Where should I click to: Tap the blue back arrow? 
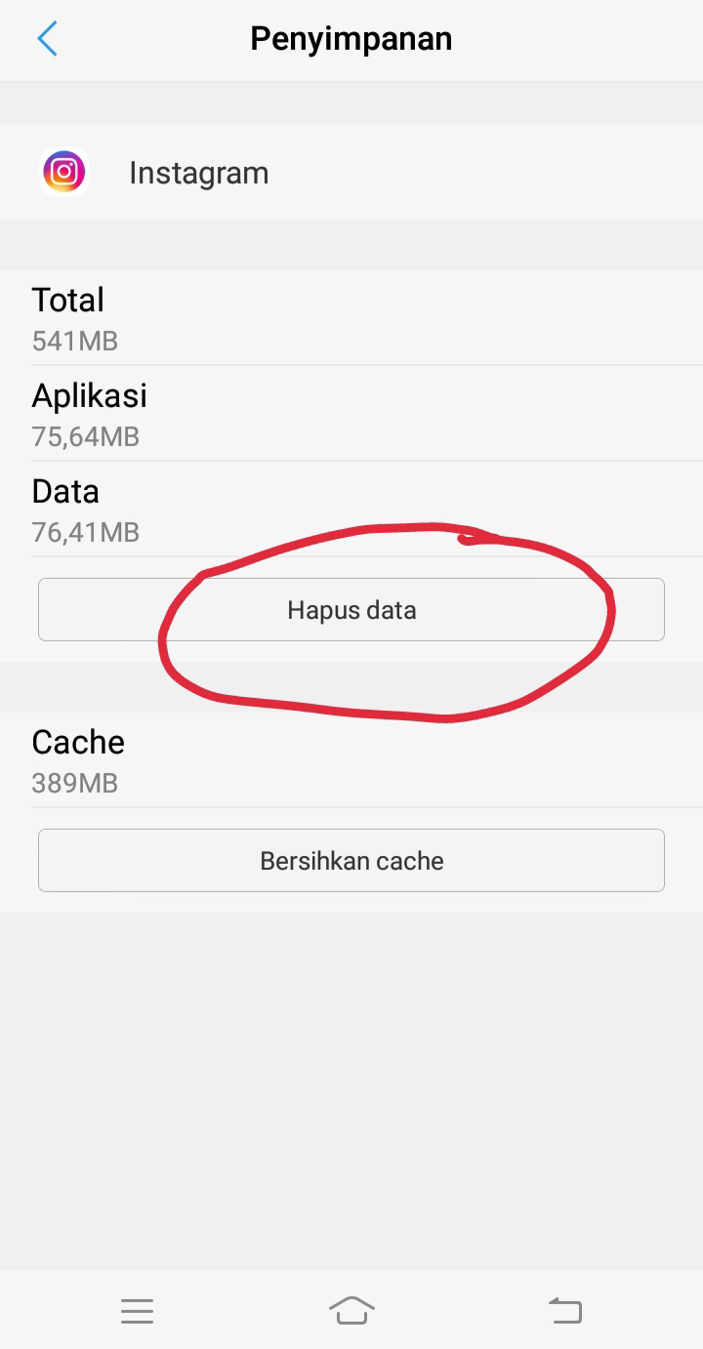coord(47,39)
